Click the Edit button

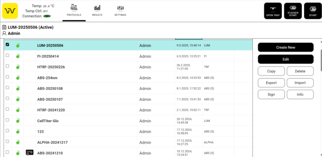286,59
